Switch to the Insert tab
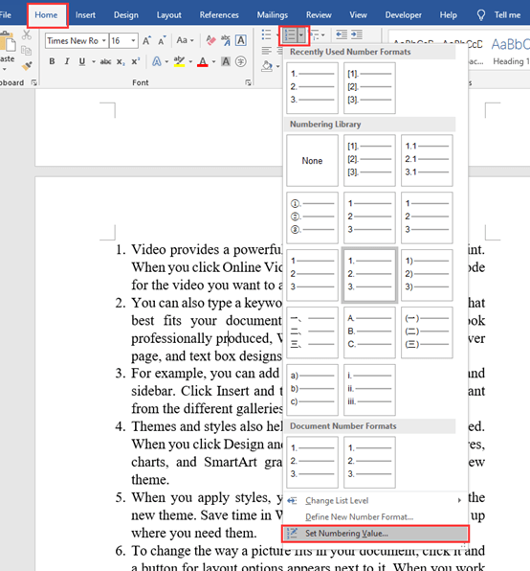Viewport: 530px width, 571px height. click(x=85, y=15)
